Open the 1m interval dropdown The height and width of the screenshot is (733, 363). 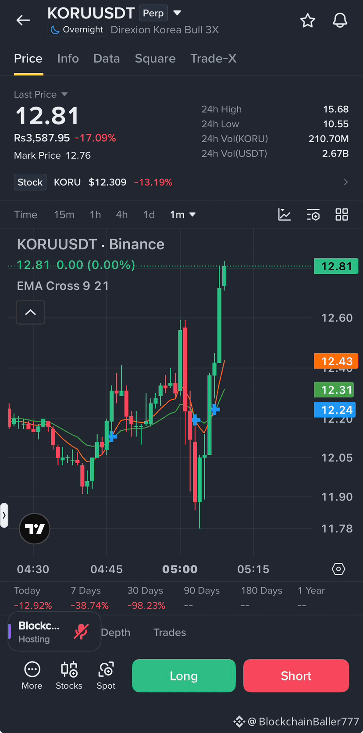(x=183, y=215)
